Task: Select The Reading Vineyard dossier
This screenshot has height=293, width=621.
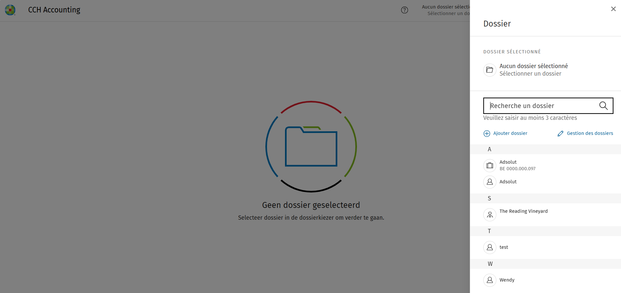Action: pyautogui.click(x=545, y=214)
